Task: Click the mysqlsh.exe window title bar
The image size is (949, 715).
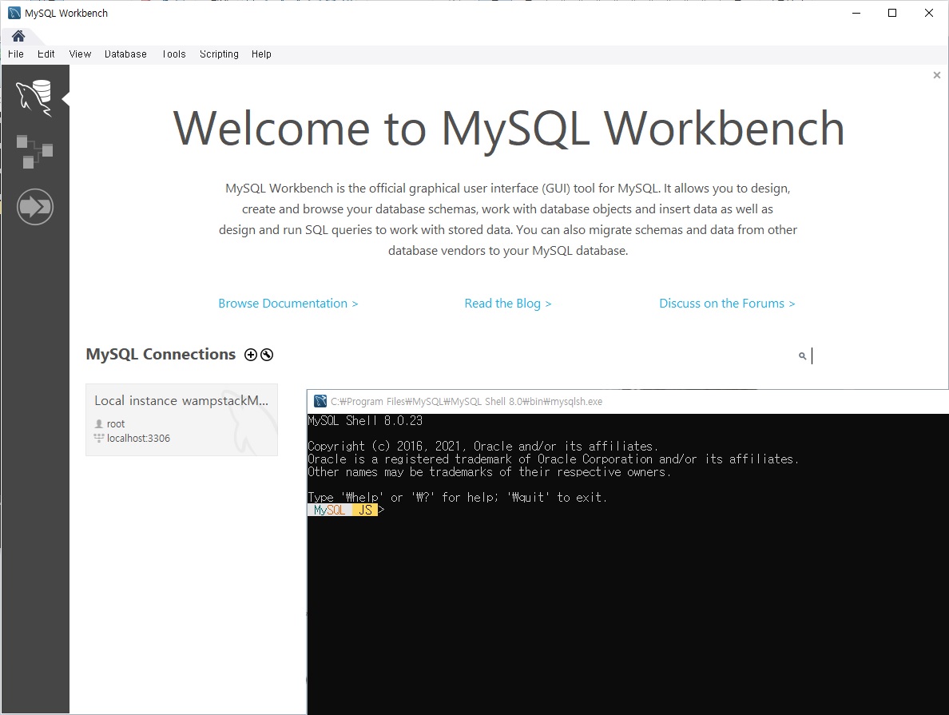Action: click(628, 401)
